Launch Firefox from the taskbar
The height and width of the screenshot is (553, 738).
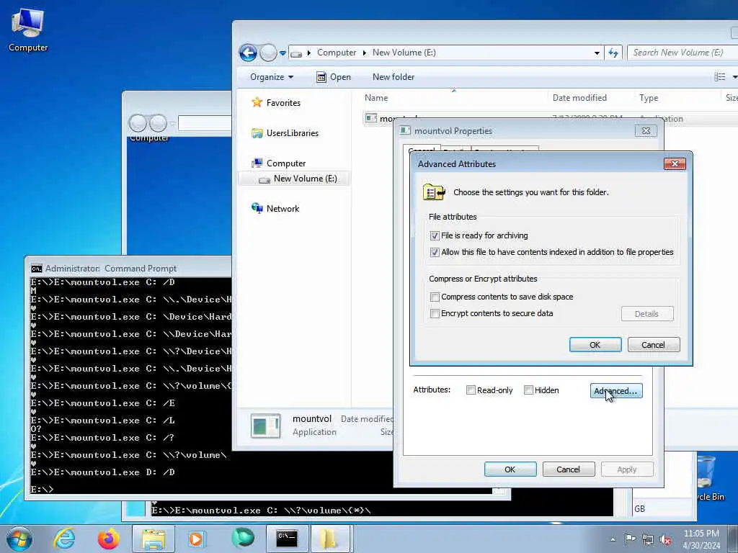point(108,539)
